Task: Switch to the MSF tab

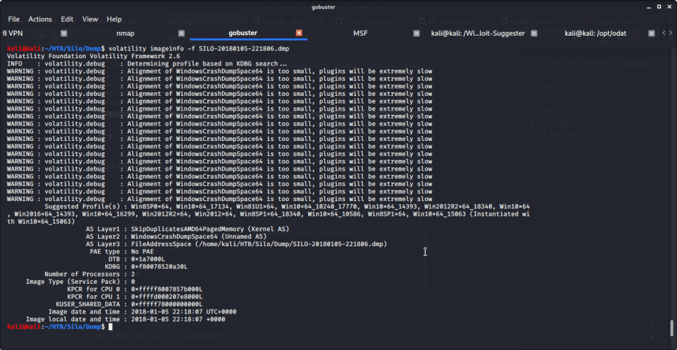Action: click(360, 32)
